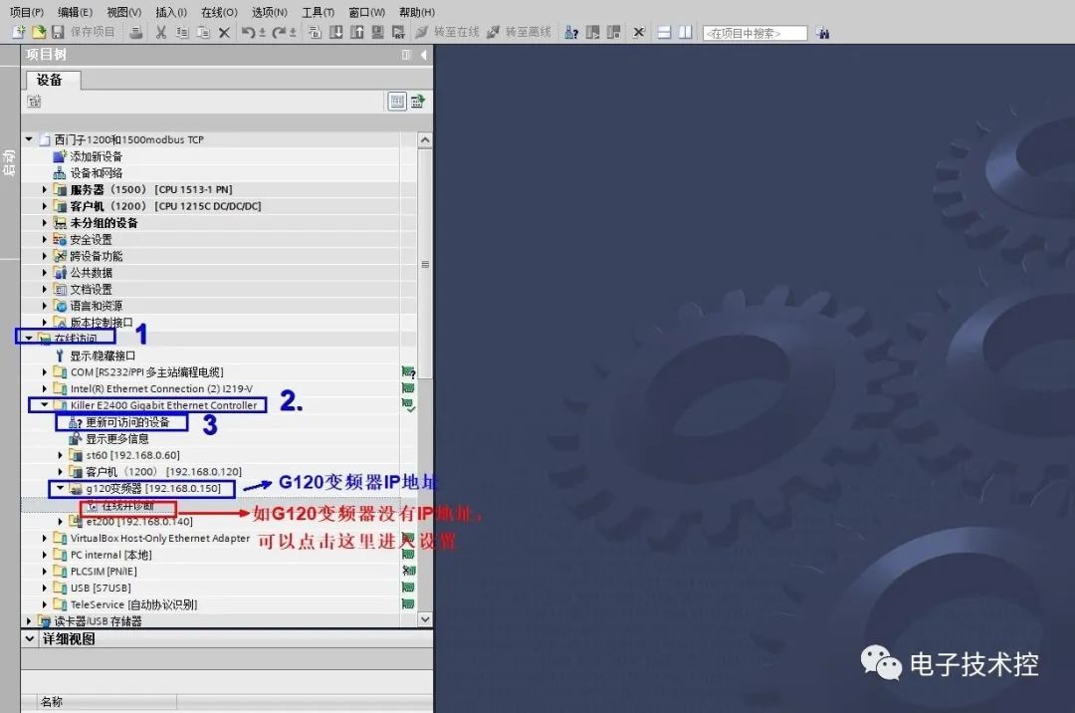Screen dimensions: 1075x713
Task: Collapse 在线访问 online access node
Action: tap(29, 338)
